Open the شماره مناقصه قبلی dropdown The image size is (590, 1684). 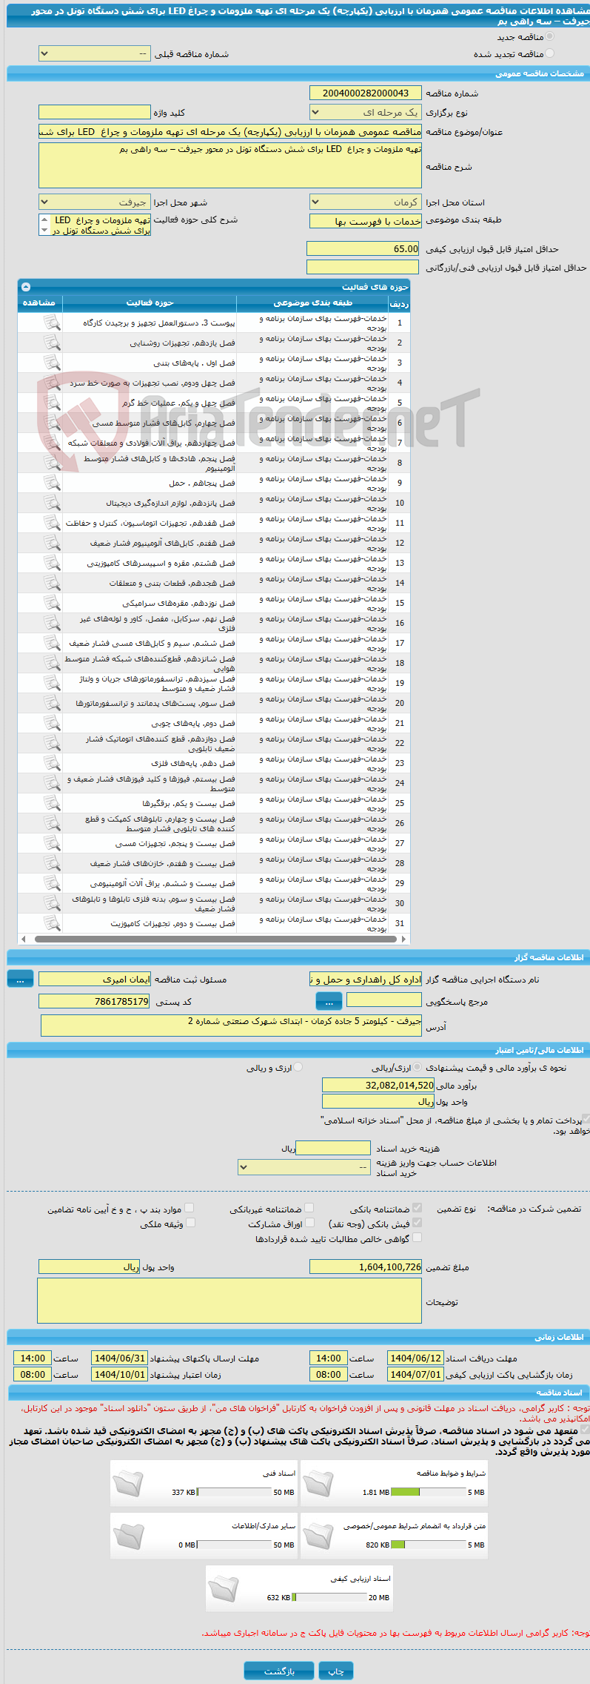pyautogui.click(x=94, y=54)
